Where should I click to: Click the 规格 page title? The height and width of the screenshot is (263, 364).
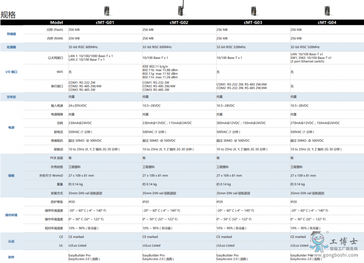click(x=8, y=15)
